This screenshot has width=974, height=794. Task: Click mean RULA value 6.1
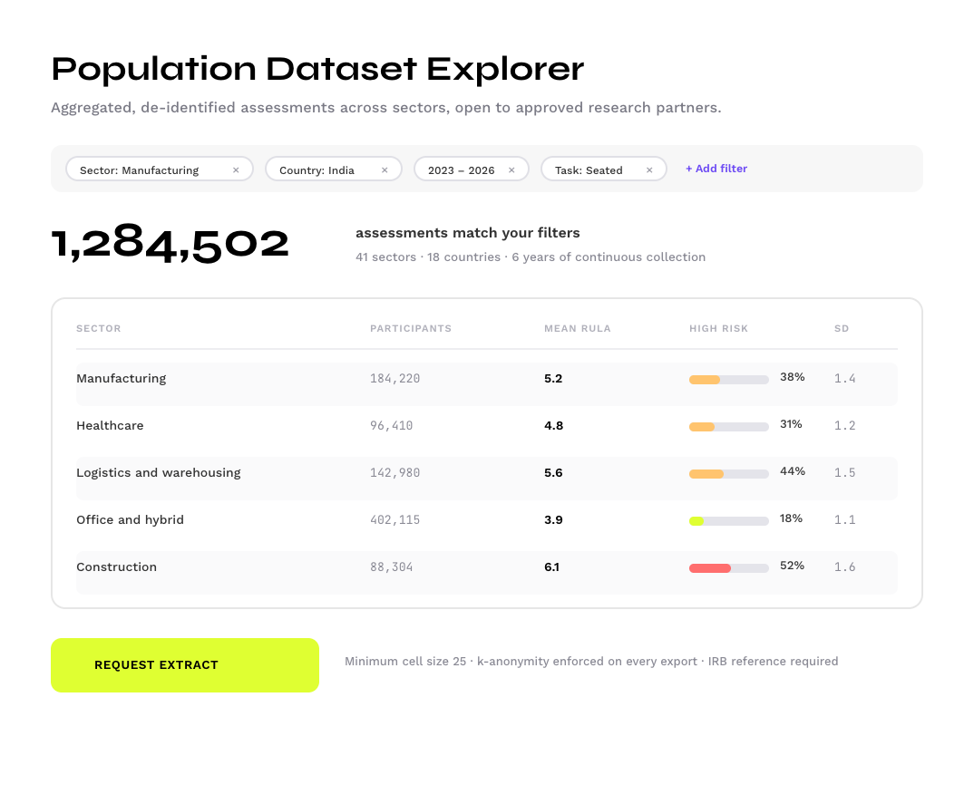pos(551,567)
